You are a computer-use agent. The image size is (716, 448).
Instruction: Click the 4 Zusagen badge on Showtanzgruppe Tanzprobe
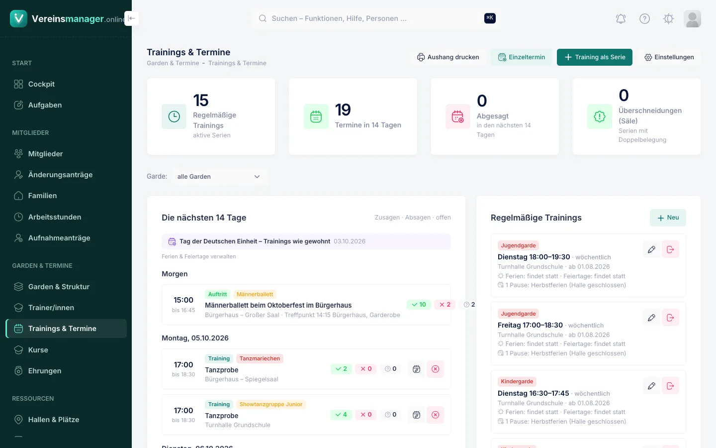(x=341, y=415)
